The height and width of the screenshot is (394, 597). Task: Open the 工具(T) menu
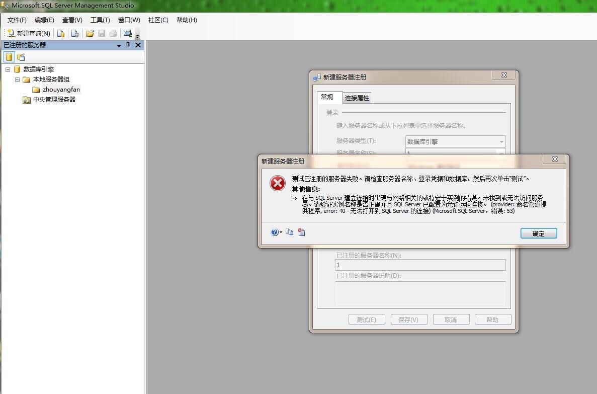pyautogui.click(x=100, y=20)
